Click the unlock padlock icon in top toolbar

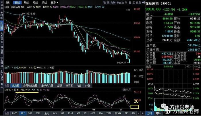[105, 3]
